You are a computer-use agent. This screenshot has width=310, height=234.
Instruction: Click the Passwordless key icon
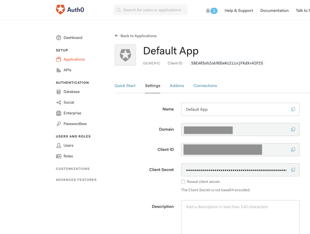pyautogui.click(x=59, y=124)
